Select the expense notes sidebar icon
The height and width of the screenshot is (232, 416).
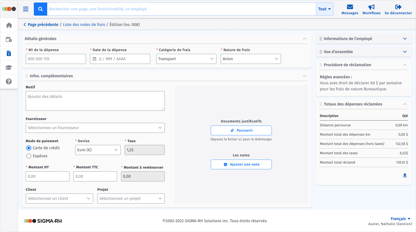click(9, 53)
